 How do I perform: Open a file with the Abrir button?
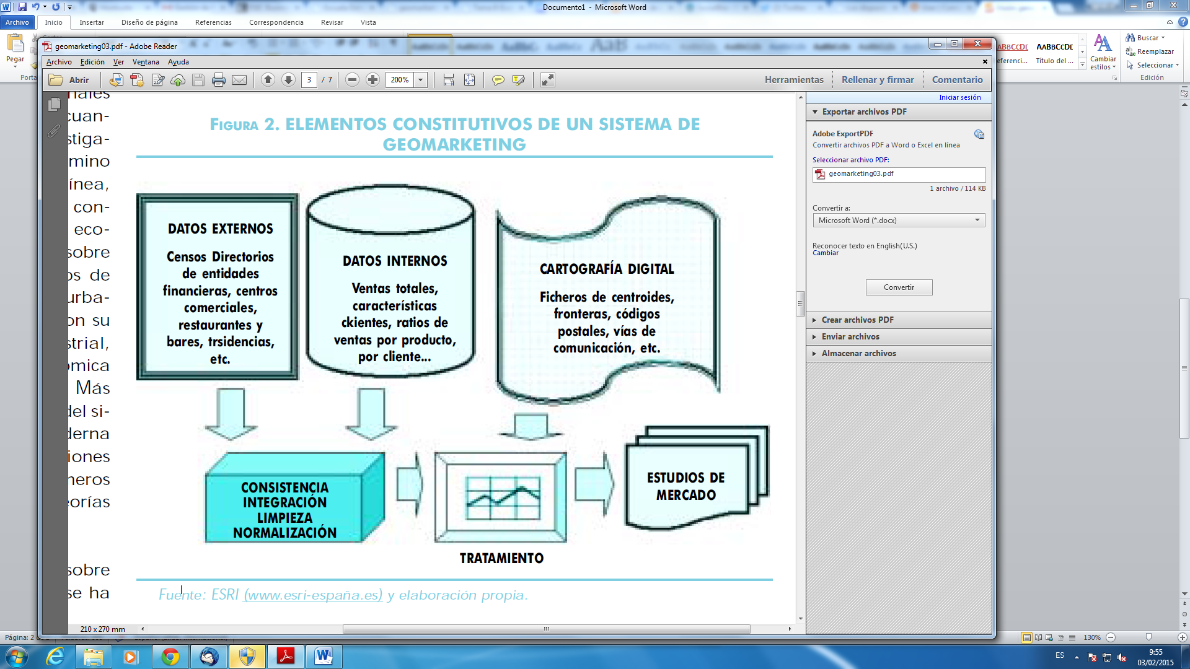[x=69, y=80]
